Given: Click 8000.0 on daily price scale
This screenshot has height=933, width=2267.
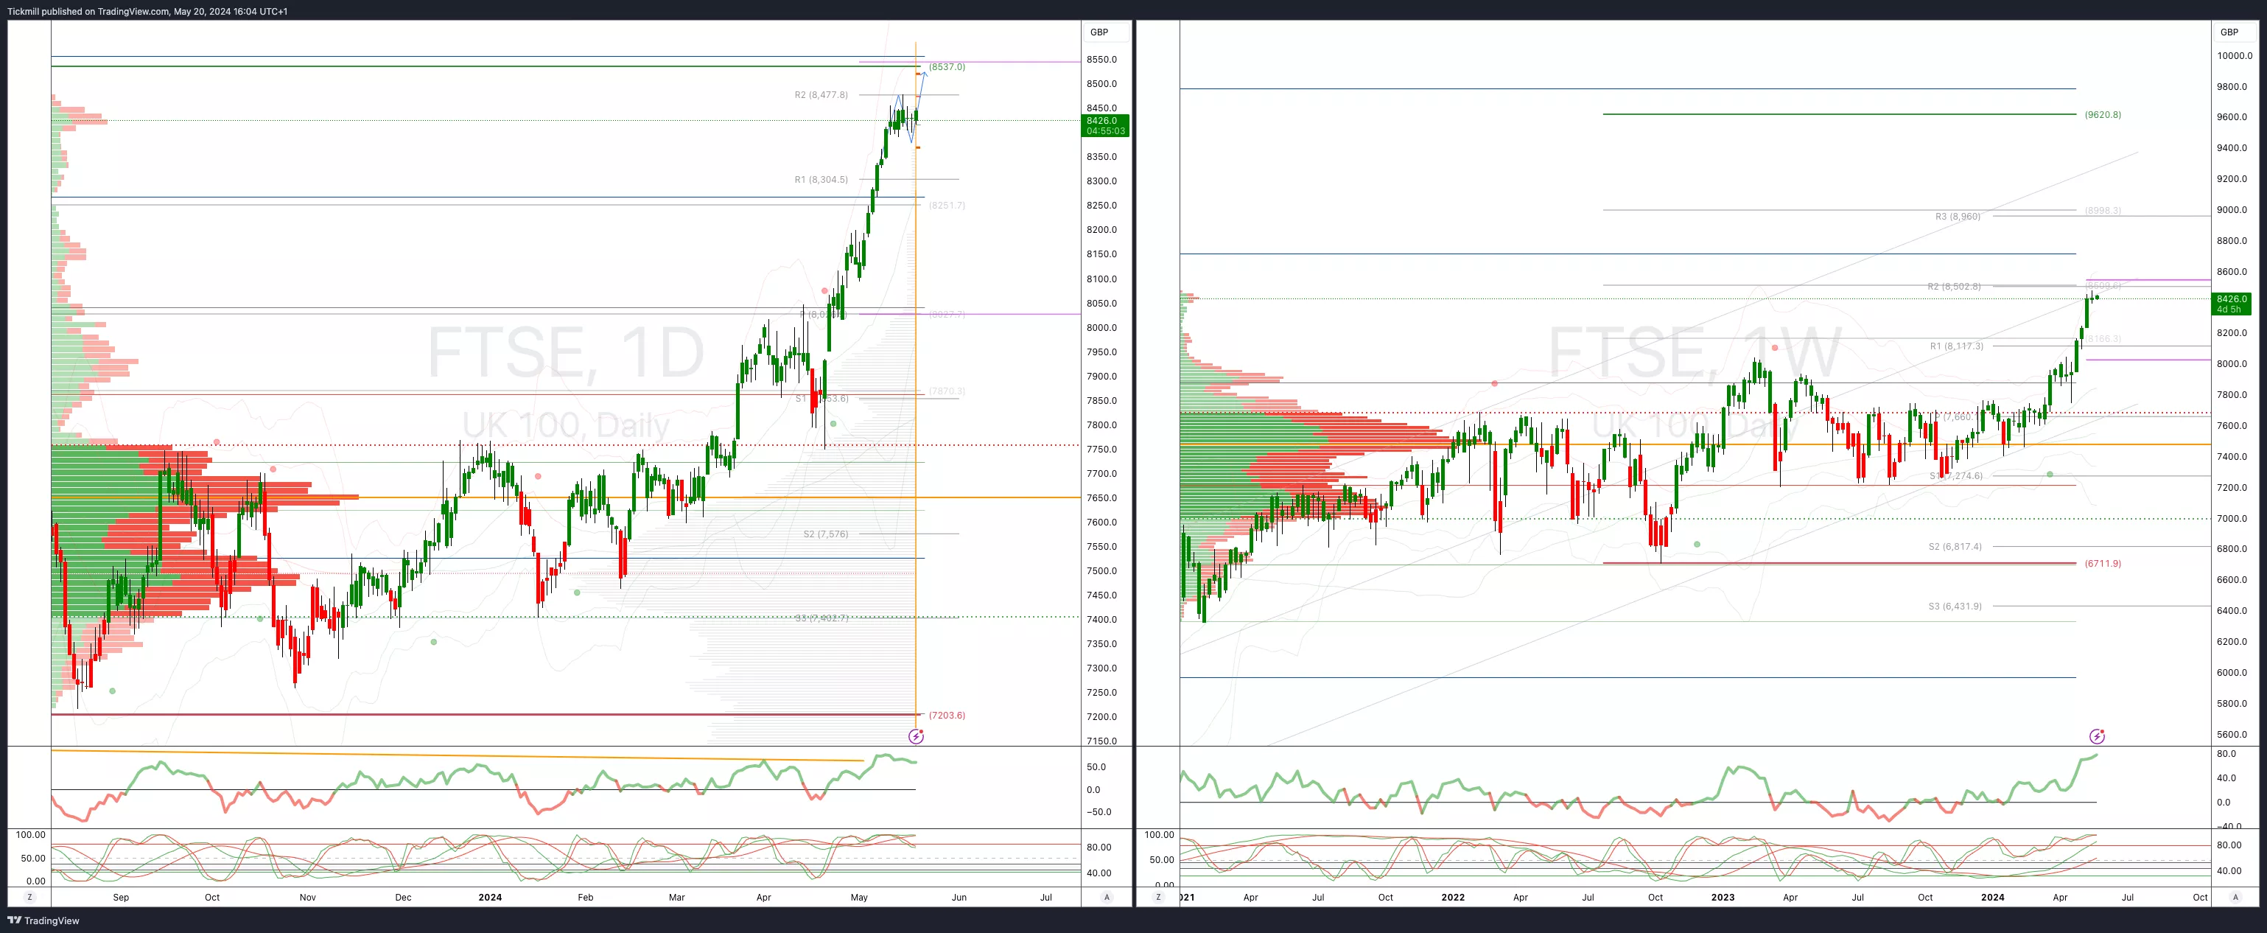Looking at the screenshot, I should (1101, 327).
